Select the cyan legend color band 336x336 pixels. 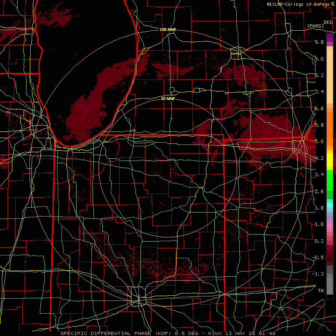330,205
